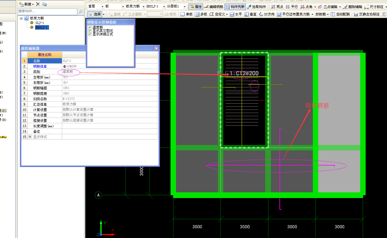Click the 属性 properties toolbar button
This screenshot has width=387, height=238.
pos(196,7)
